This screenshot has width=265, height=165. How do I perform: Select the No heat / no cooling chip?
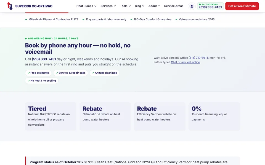tap(42, 81)
